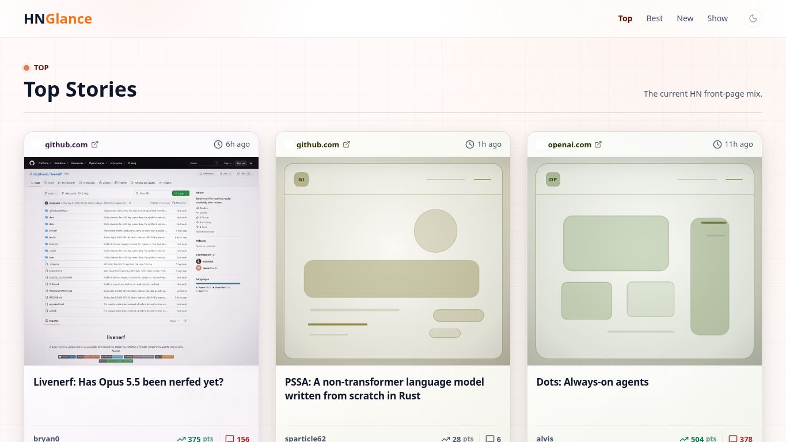Click the trending arrow icon beside 28 pts
The width and height of the screenshot is (786, 442).
pos(445,439)
